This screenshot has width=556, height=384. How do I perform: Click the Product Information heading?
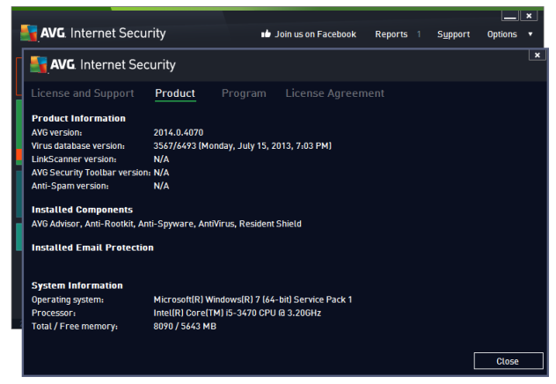pyautogui.click(x=78, y=118)
